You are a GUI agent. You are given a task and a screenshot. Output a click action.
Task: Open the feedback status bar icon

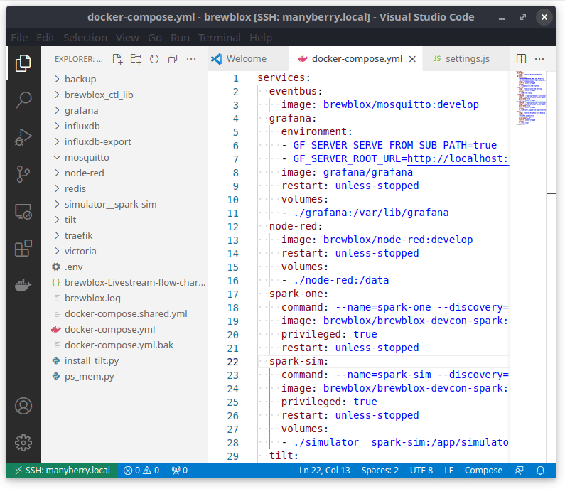pyautogui.click(x=519, y=471)
